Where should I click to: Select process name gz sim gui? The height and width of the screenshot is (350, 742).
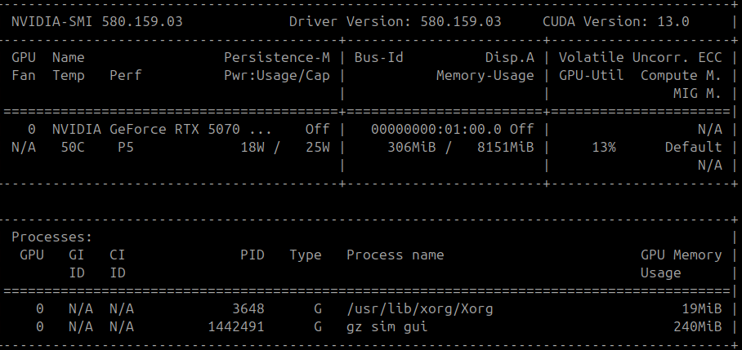tap(387, 327)
